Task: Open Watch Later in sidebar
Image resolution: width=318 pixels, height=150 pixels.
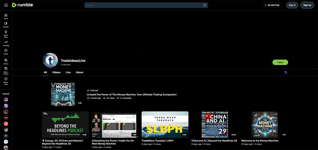Action: (x=6, y=81)
